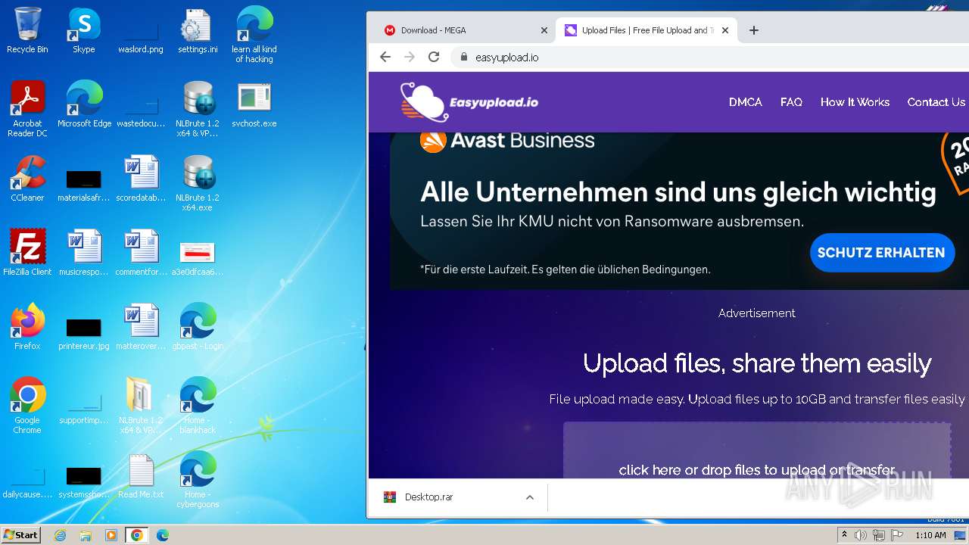Select the NLBrute 1.2 x64 & VP… icon with the database image
This screenshot has width=969, height=545.
(x=198, y=109)
